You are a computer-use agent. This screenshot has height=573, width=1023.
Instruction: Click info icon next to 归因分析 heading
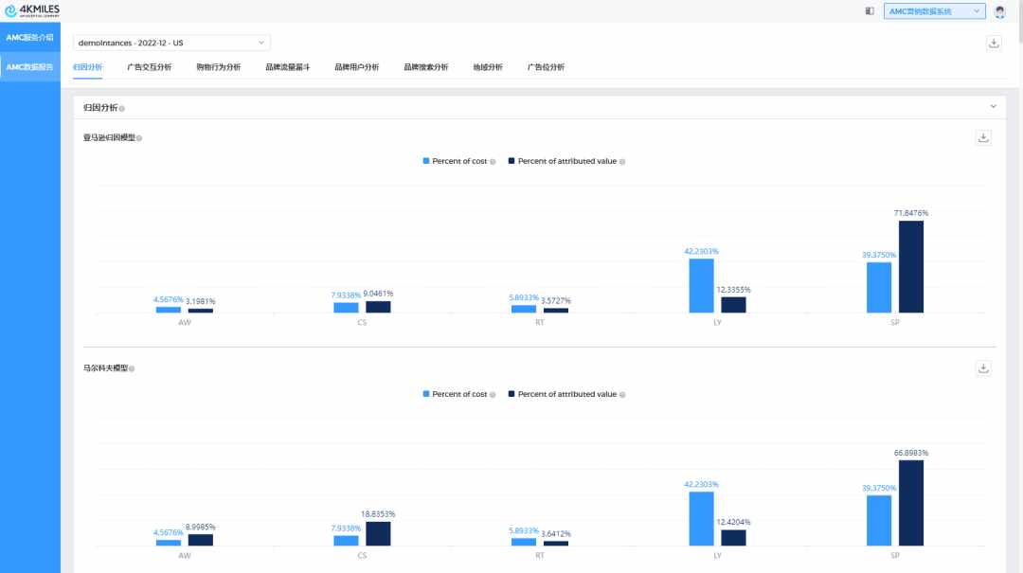coord(122,108)
